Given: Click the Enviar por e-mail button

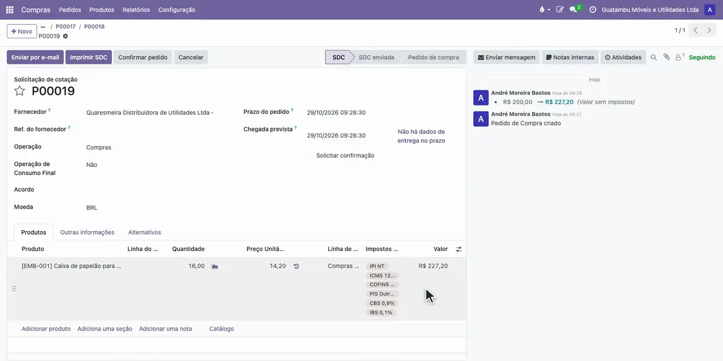Looking at the screenshot, I should (x=35, y=57).
